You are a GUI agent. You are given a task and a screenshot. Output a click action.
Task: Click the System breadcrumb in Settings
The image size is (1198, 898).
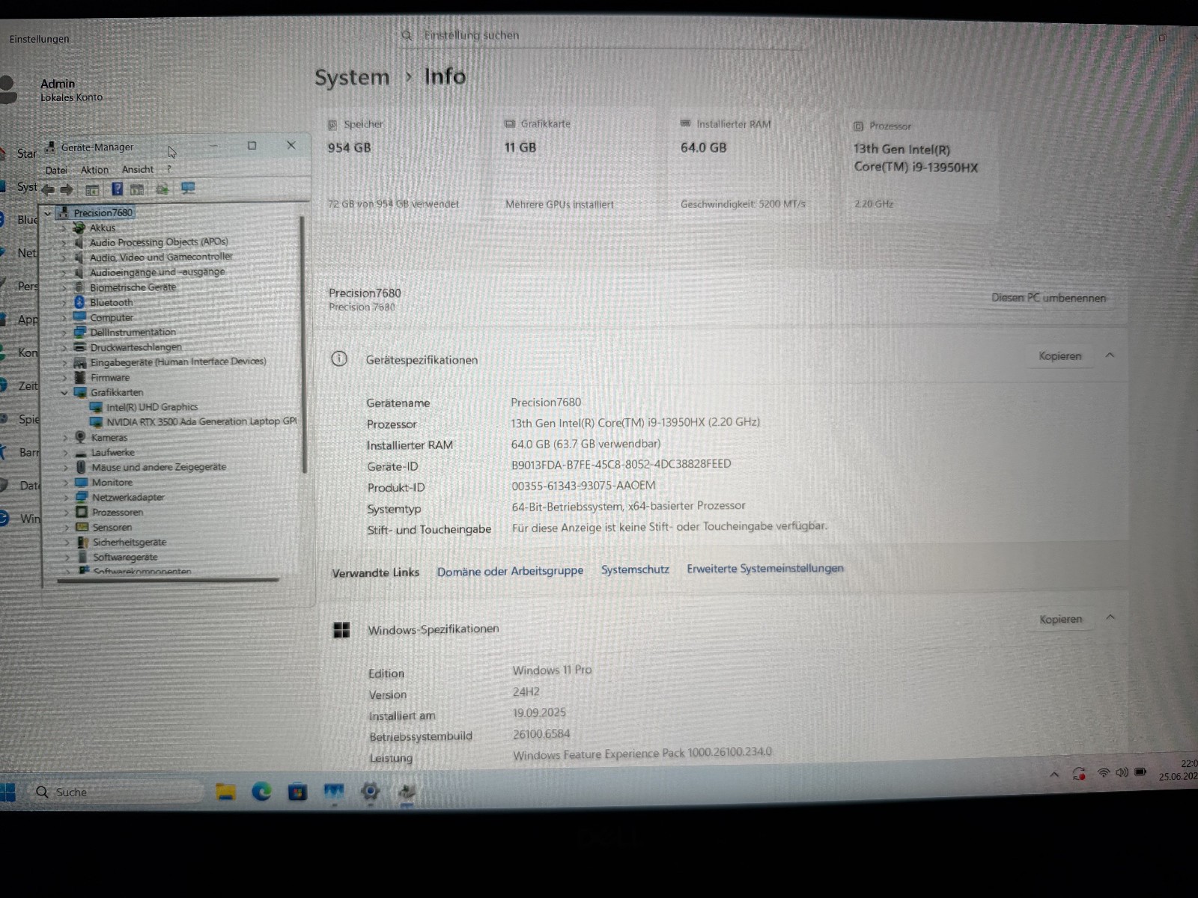pos(352,78)
